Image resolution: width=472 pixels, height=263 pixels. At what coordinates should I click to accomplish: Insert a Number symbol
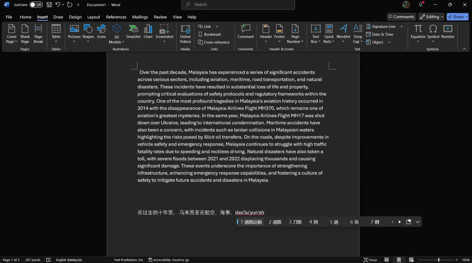click(x=447, y=32)
